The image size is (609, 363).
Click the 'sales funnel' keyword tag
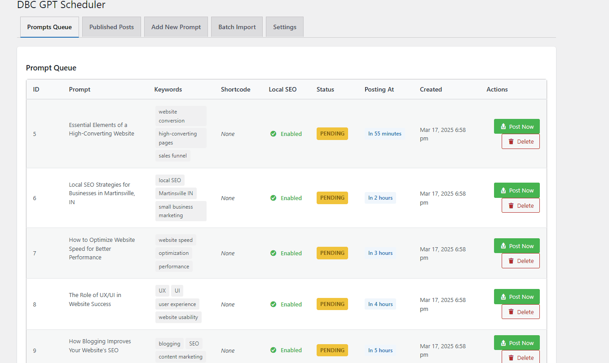tap(173, 156)
